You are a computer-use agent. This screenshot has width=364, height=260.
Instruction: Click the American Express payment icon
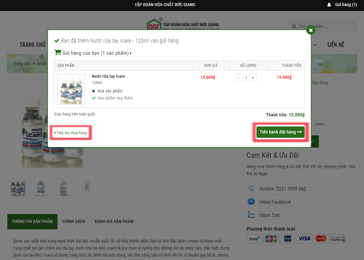click(x=288, y=239)
